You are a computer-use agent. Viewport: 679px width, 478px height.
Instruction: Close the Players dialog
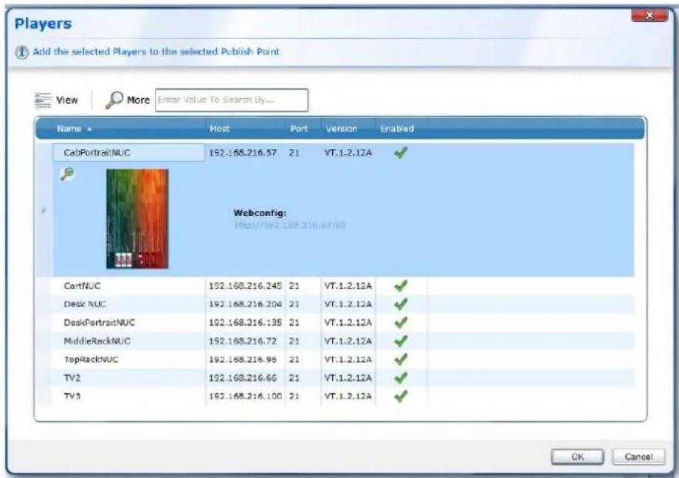click(x=649, y=15)
